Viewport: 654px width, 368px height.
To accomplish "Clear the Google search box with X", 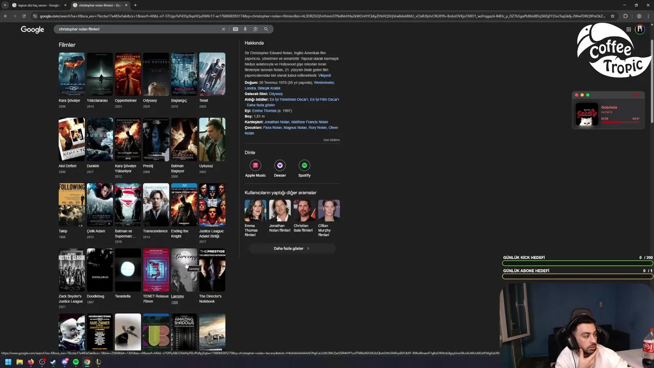I will coord(223,29).
